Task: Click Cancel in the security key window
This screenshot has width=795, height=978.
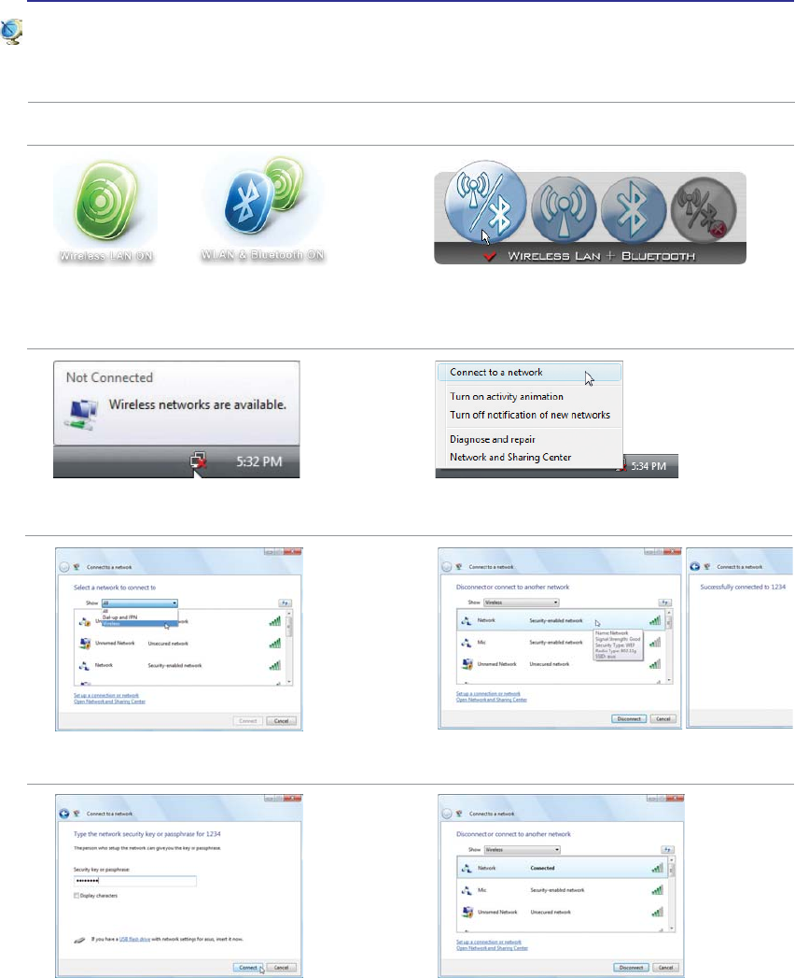Action: [x=282, y=968]
